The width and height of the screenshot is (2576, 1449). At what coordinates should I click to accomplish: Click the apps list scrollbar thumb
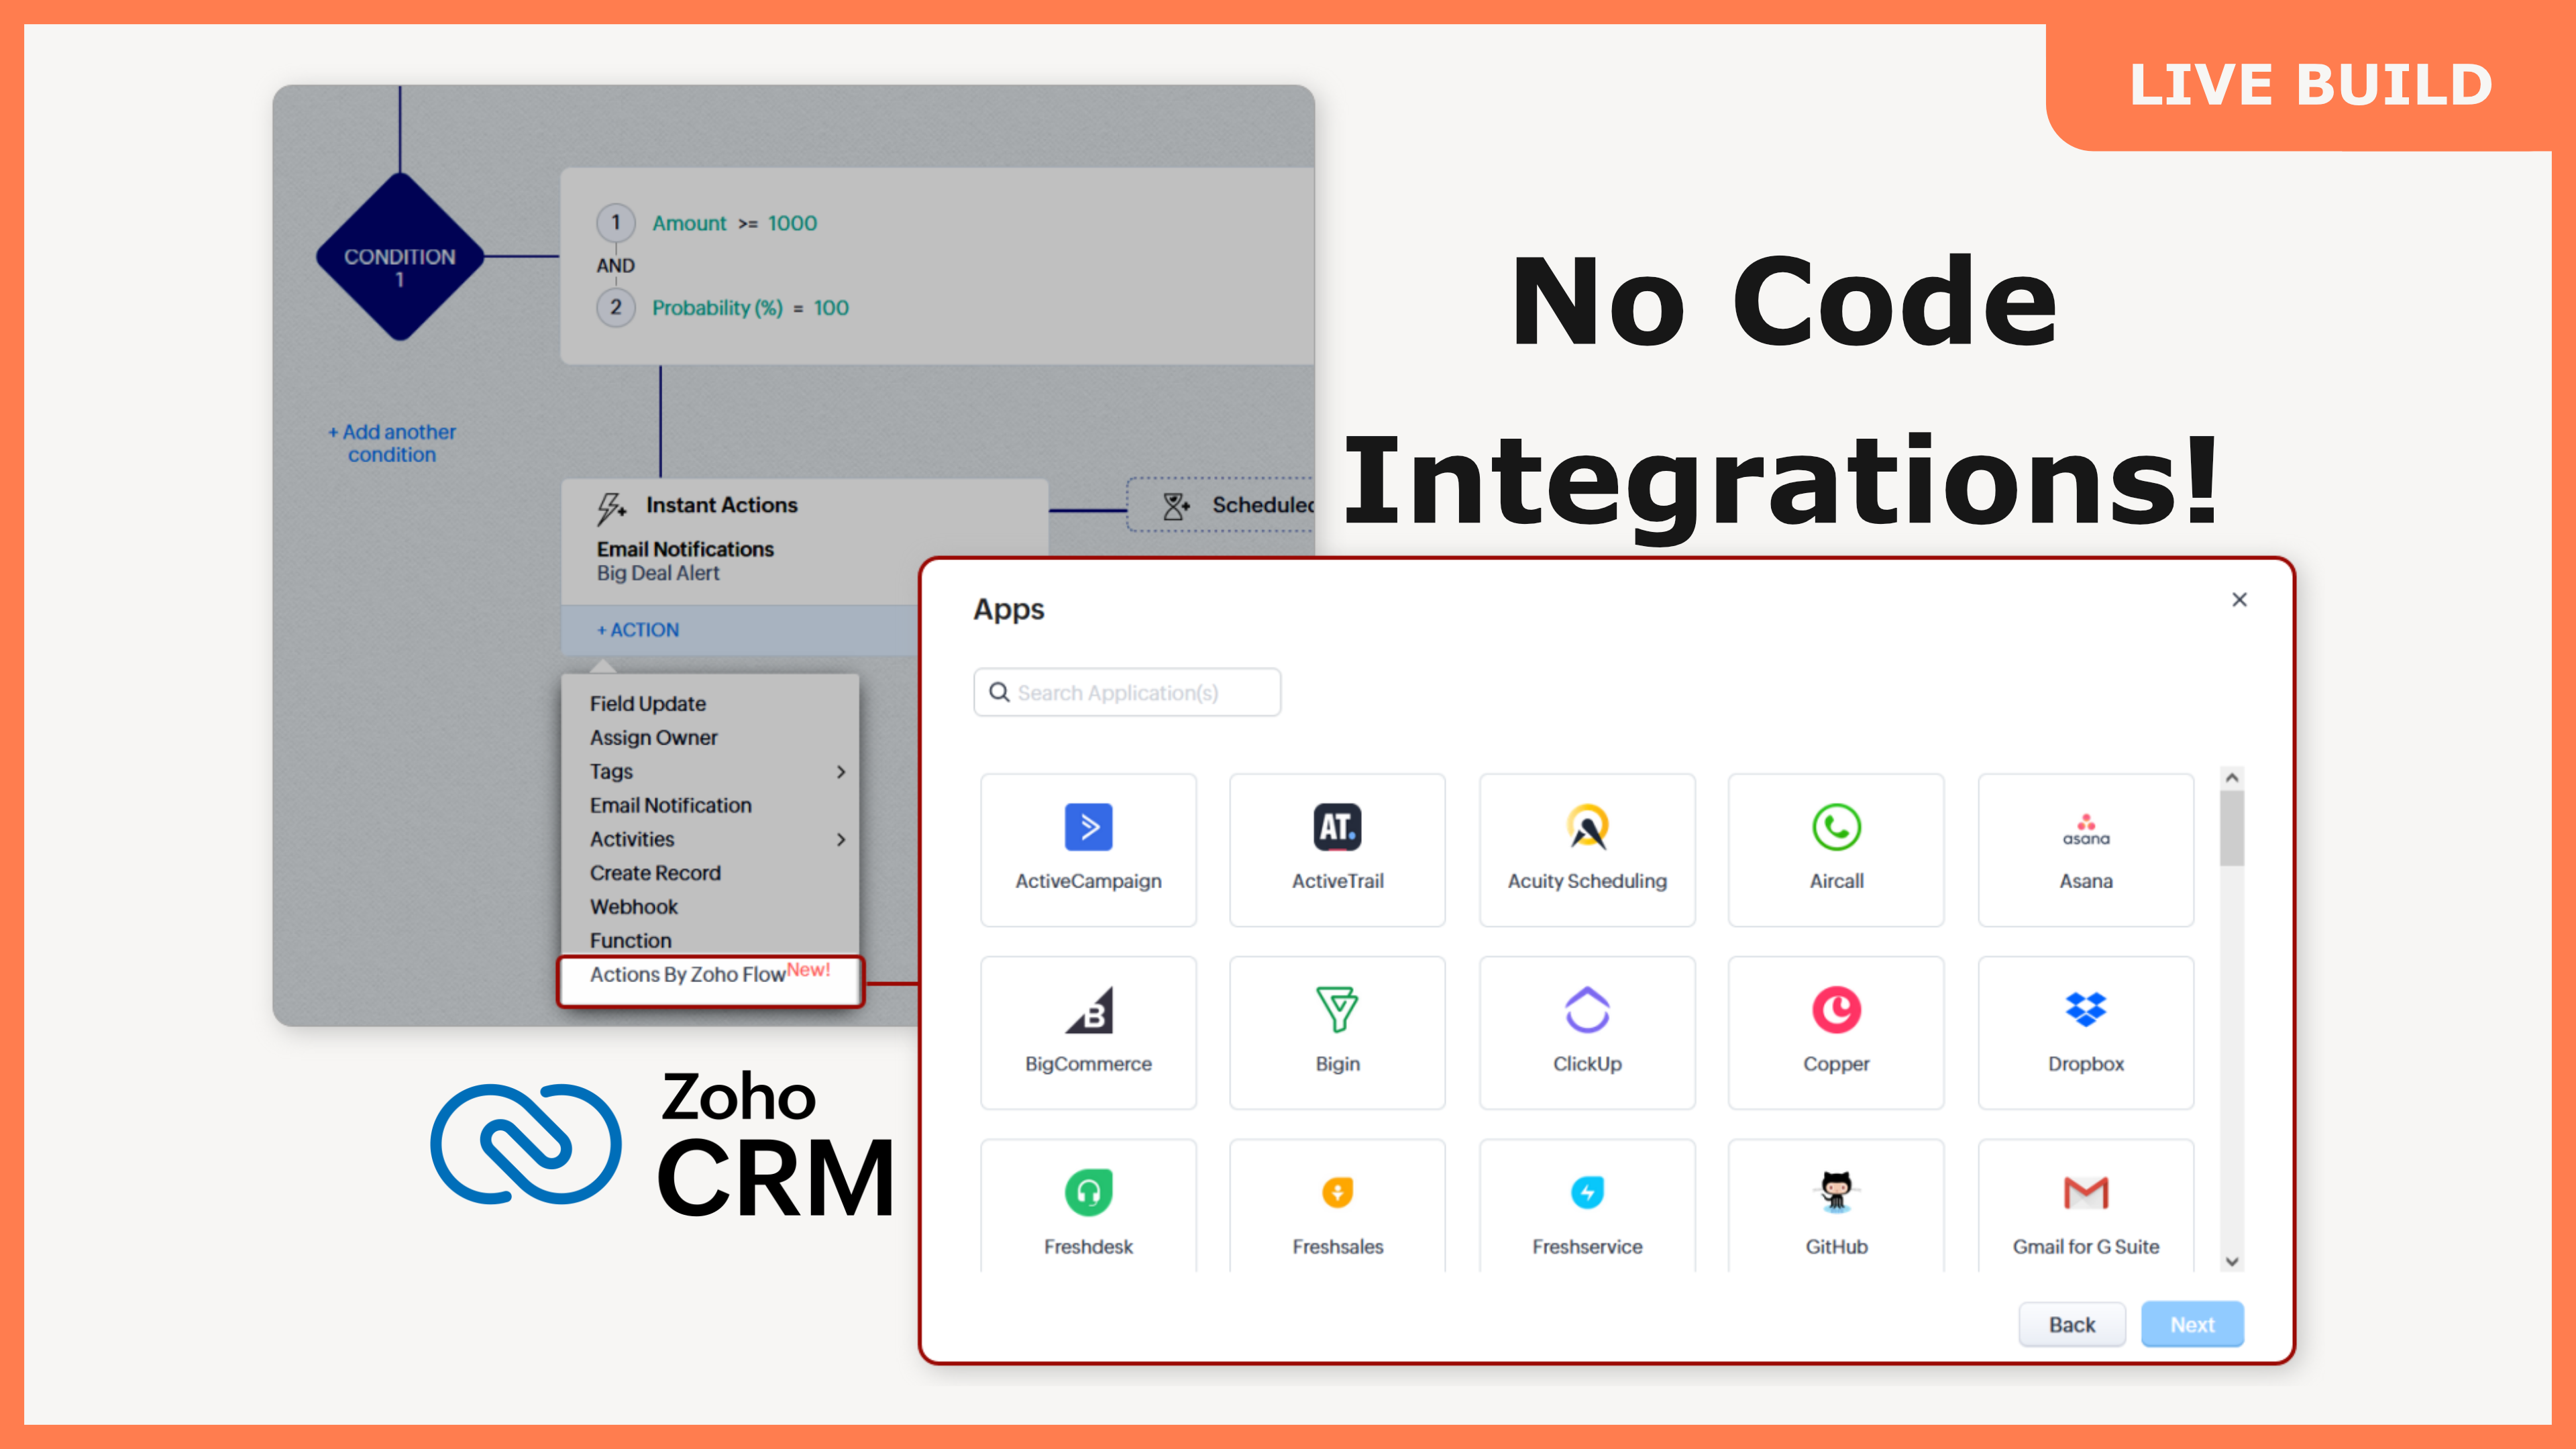coord(2232,828)
